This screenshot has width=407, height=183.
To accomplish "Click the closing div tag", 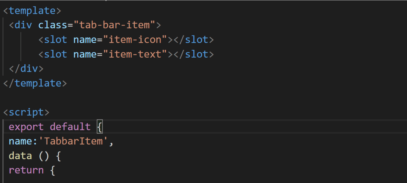I will click(26, 69).
